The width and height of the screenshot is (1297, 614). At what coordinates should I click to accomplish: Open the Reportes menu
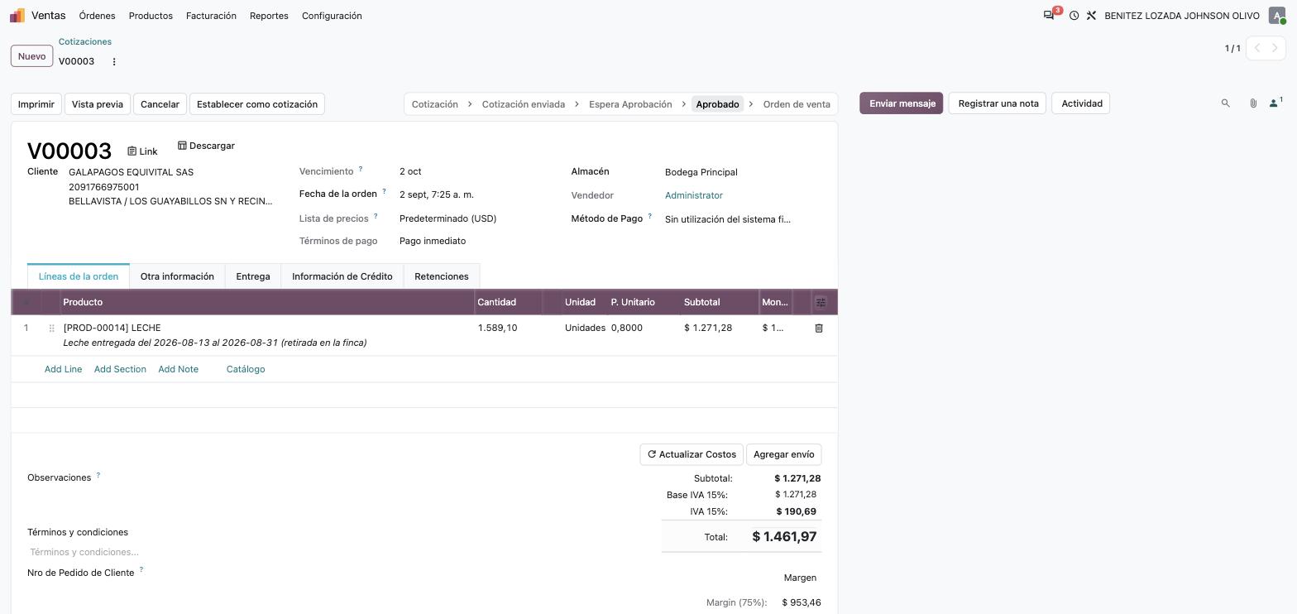[x=269, y=16]
